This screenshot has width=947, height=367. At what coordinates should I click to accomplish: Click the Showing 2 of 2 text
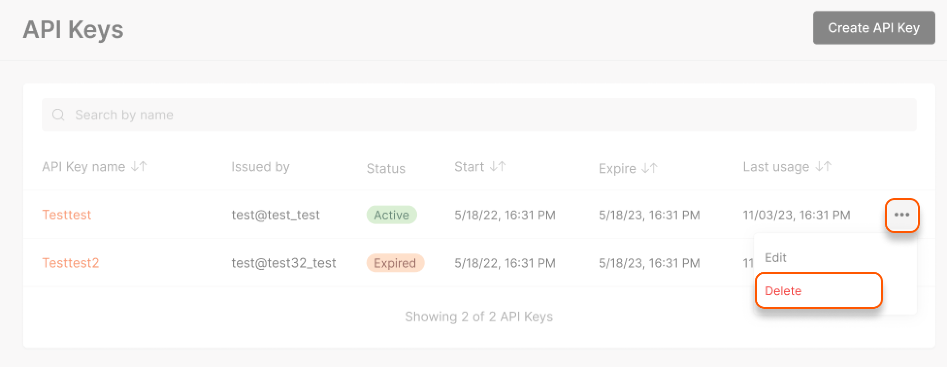pyautogui.click(x=478, y=316)
